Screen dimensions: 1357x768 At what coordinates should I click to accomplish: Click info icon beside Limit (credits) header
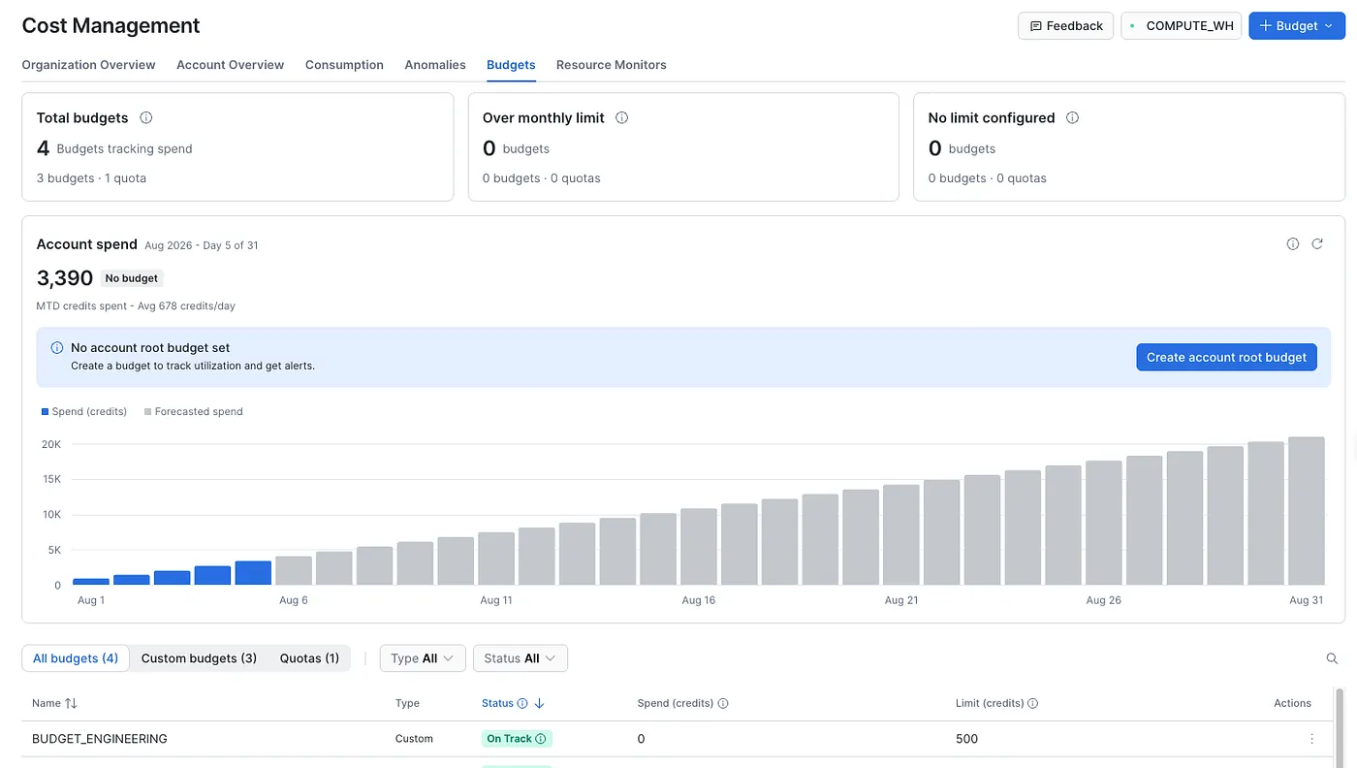coord(1033,703)
